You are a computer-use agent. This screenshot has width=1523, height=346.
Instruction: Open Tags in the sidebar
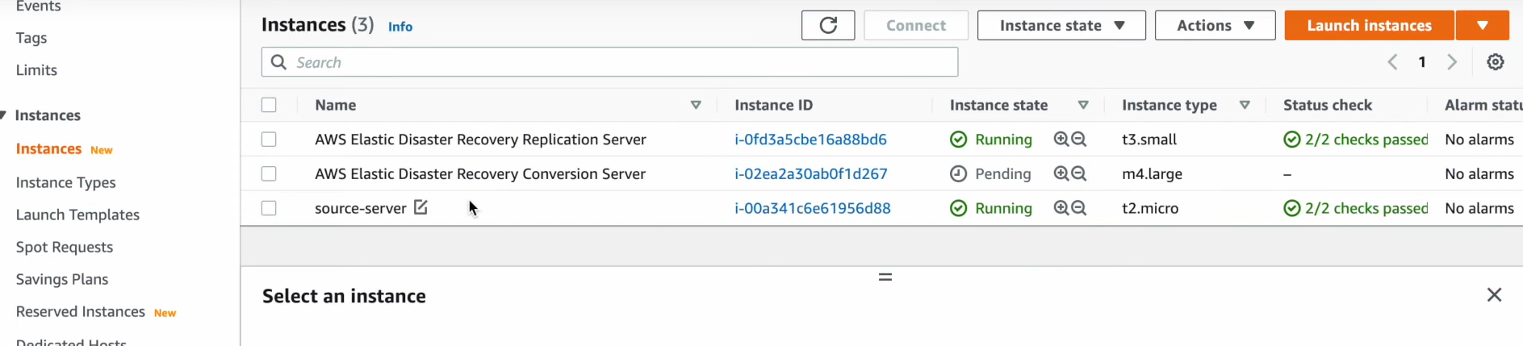[x=31, y=38]
